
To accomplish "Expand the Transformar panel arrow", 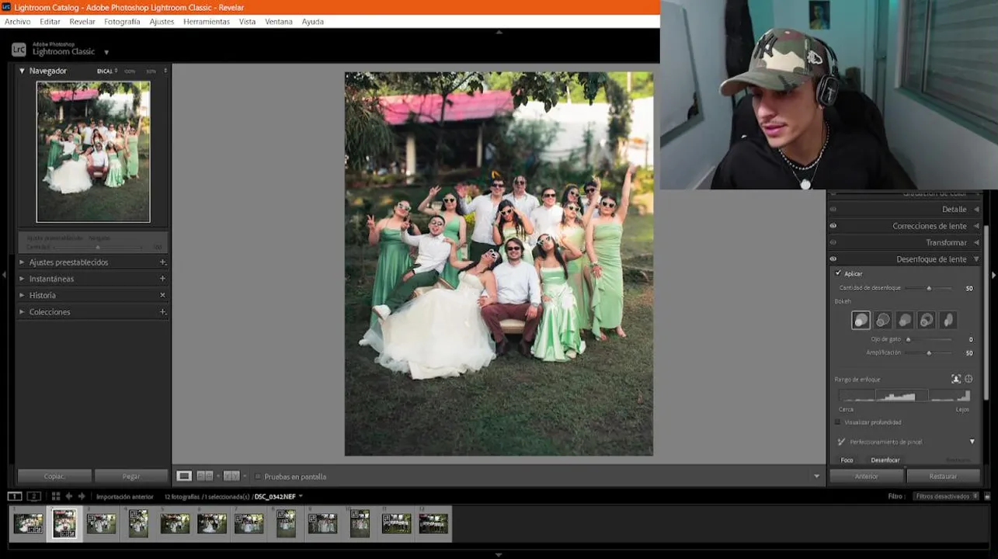I will pyautogui.click(x=976, y=243).
